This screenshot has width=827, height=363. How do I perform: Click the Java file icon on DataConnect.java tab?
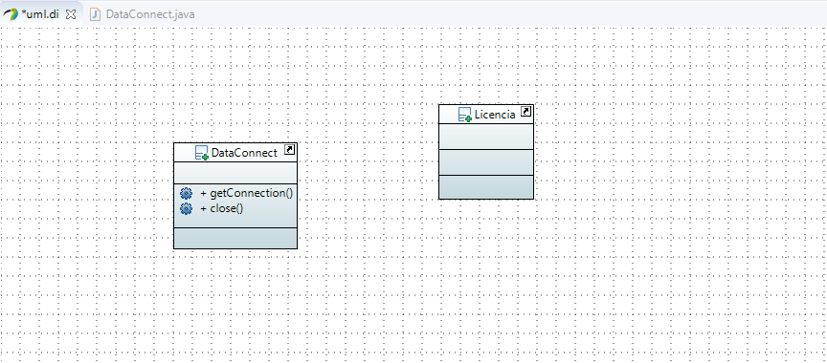pos(96,14)
